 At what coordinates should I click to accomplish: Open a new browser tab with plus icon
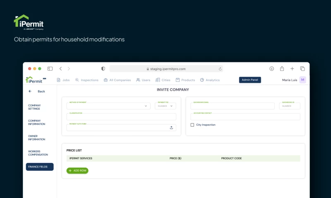click(292, 69)
